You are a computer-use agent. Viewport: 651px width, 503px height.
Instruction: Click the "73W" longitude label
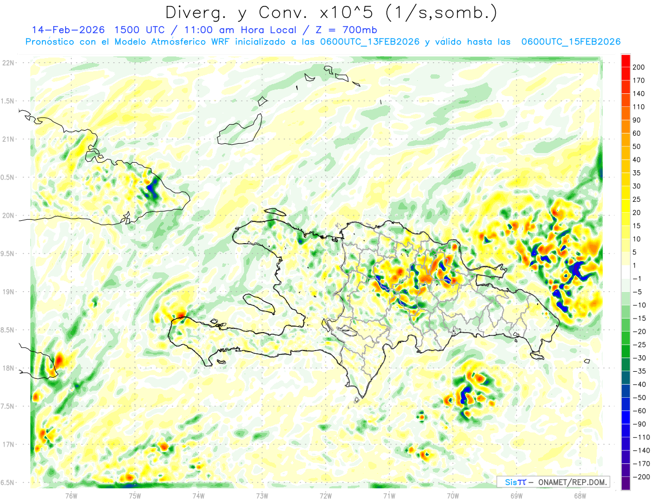(x=262, y=495)
